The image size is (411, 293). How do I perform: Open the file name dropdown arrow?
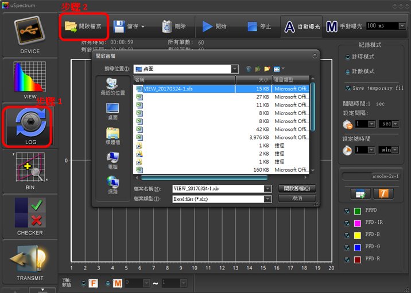coord(267,188)
